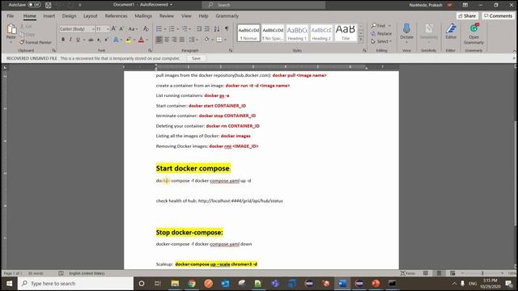Clear all formatting icon
This screenshot has width=518, height=291.
pyautogui.click(x=146, y=29)
